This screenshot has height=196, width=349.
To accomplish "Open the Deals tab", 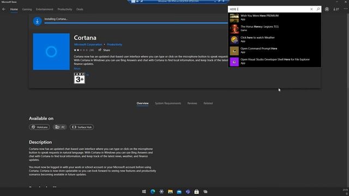I will click(80, 9).
